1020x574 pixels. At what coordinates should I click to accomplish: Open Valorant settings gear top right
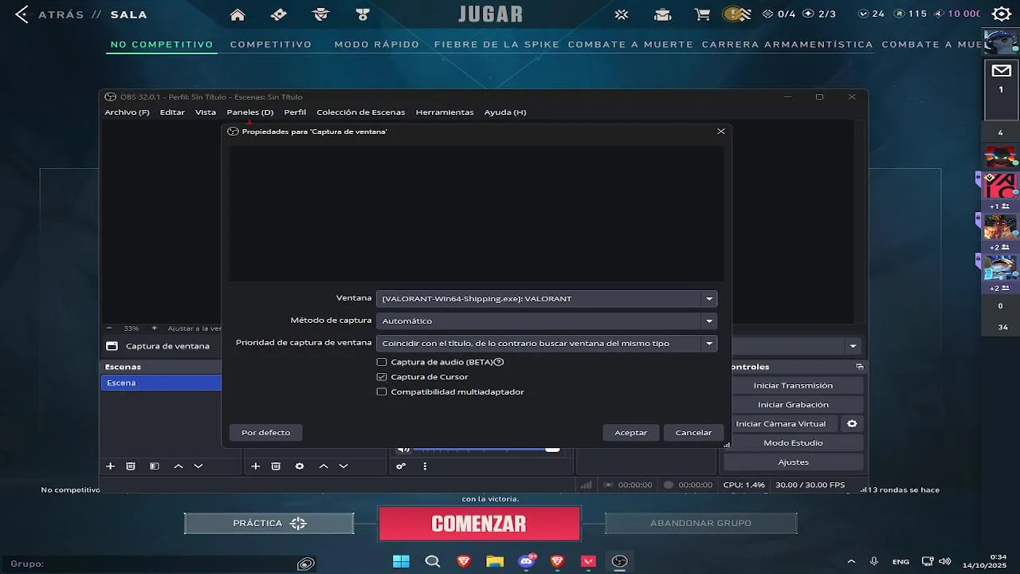coord(1001,14)
